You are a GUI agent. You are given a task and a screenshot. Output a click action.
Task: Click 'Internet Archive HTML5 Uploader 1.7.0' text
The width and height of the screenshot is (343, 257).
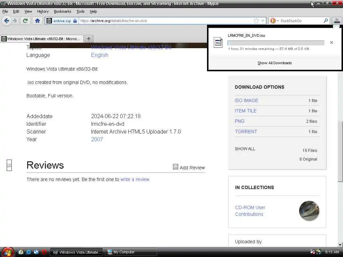coord(136,132)
